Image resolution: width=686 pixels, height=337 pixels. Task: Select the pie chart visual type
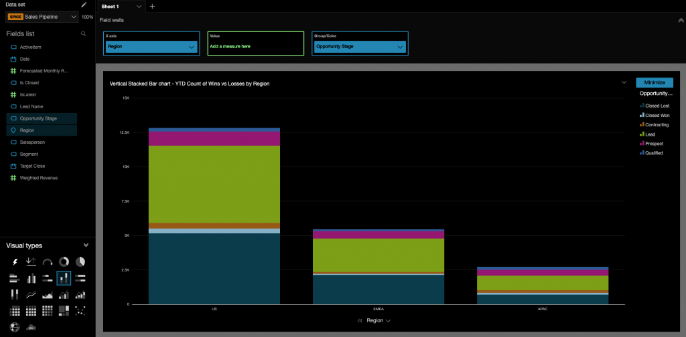(x=80, y=262)
